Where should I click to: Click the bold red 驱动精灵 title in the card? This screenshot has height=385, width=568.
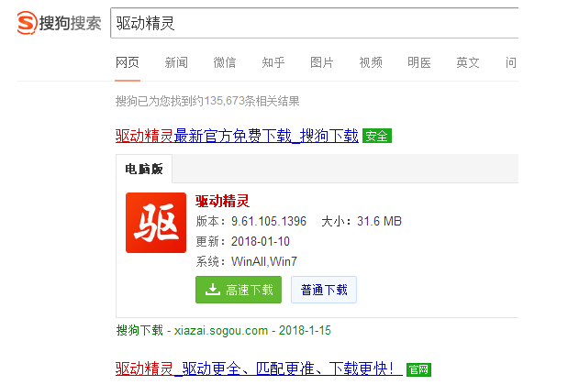pyautogui.click(x=222, y=201)
